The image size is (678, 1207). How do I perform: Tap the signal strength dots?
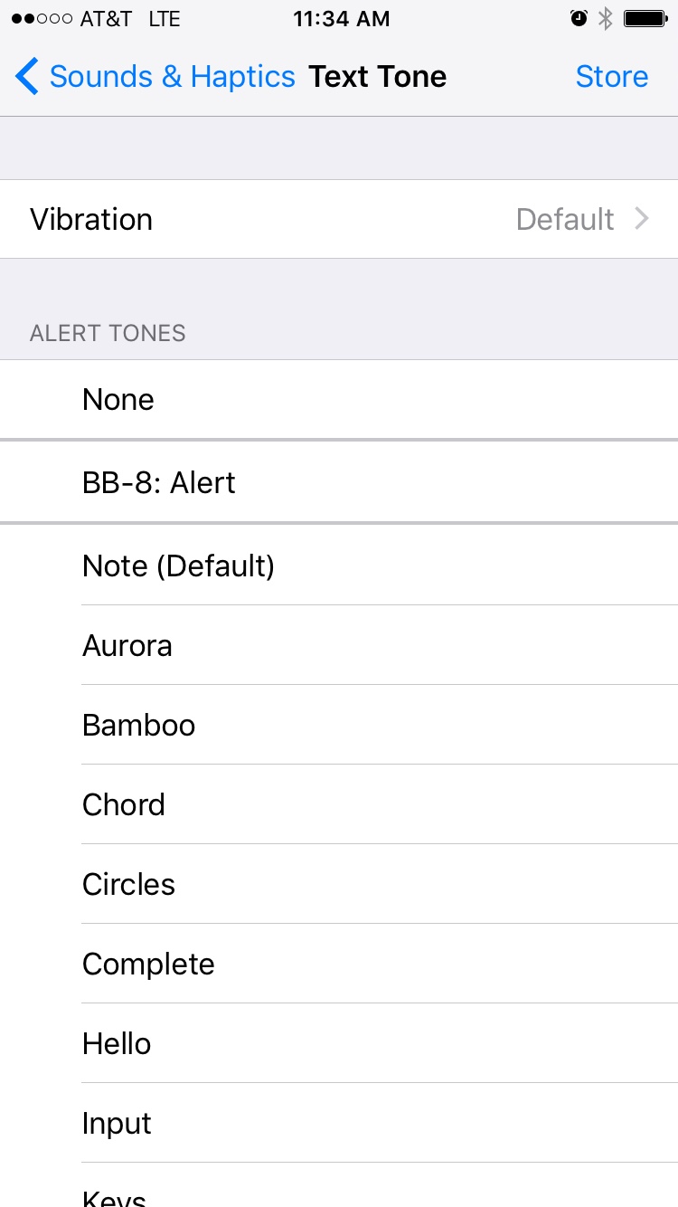coord(41,19)
